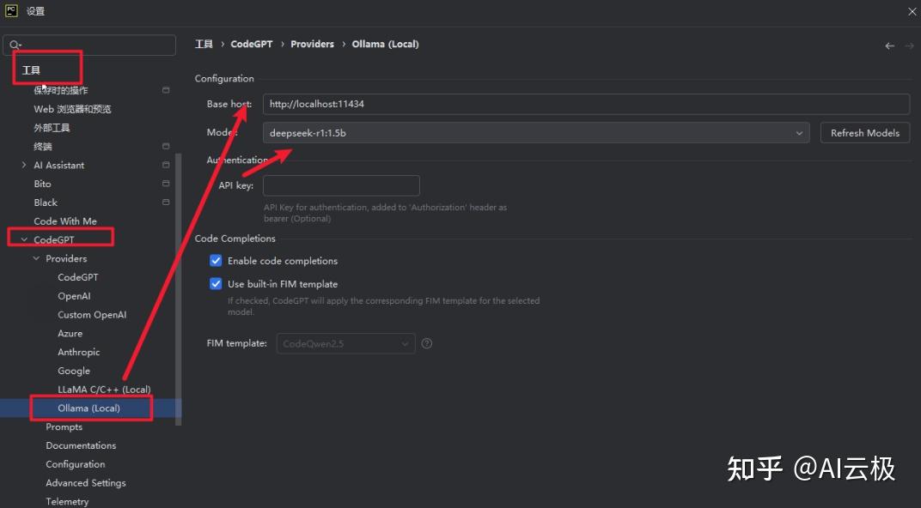Click the plugin icon beside Bito
The width and height of the screenshot is (921, 508).
tap(167, 184)
